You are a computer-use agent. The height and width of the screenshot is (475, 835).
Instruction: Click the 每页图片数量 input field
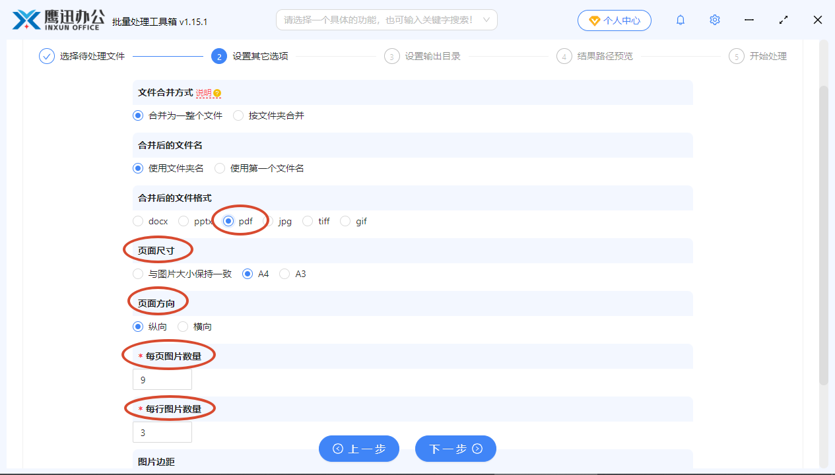(x=162, y=379)
